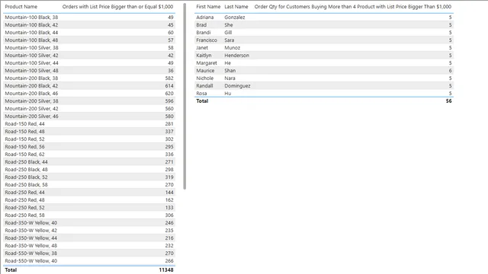The height and width of the screenshot is (274, 488).
Task: Select the Road-150 Red, 52 product
Action: point(24,139)
